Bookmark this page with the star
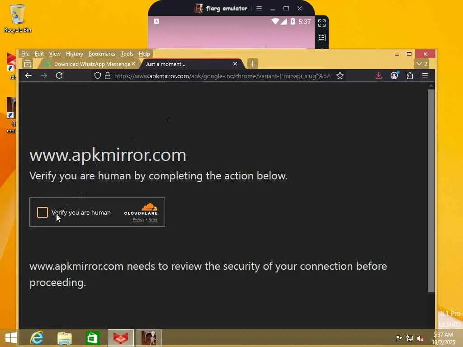Viewport: 463px width, 347px height. click(x=340, y=76)
